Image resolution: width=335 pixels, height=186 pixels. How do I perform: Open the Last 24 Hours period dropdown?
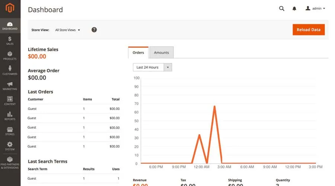click(x=152, y=67)
